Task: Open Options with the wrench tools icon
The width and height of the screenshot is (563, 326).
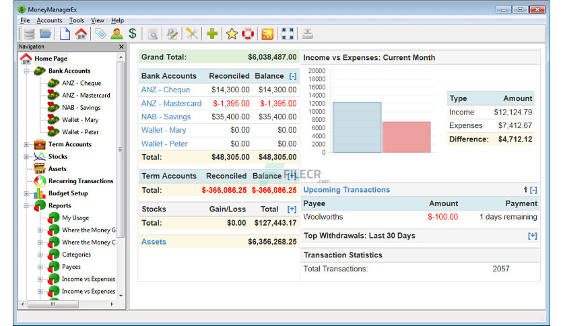Action: coord(192,34)
